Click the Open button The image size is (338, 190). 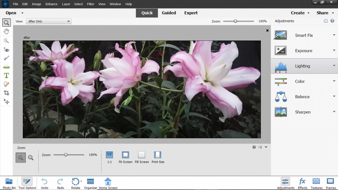point(11,13)
